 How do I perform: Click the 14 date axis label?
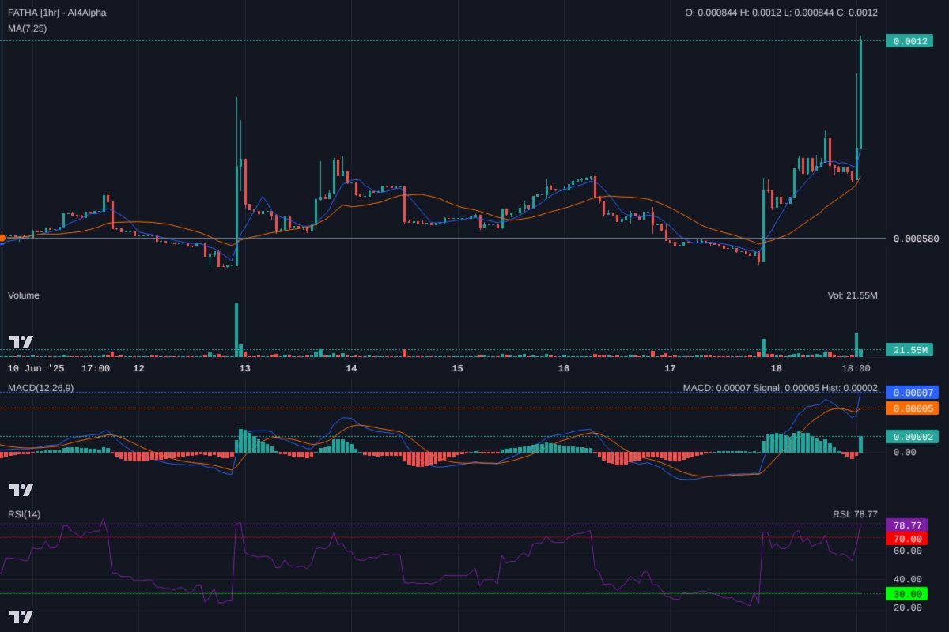[x=351, y=368]
